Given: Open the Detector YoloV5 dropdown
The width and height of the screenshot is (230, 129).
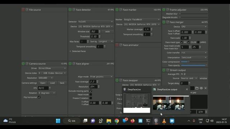Looking at the screenshot, I should pos(96,21).
